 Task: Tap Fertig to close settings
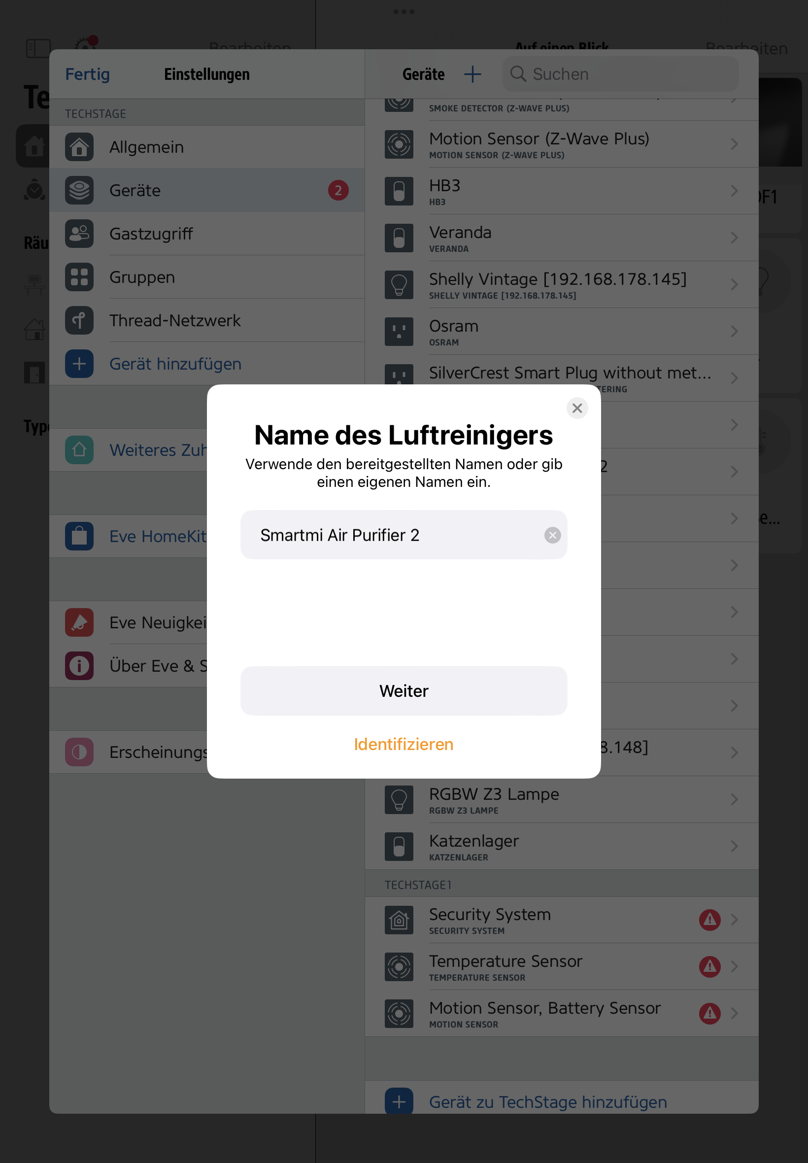point(88,74)
